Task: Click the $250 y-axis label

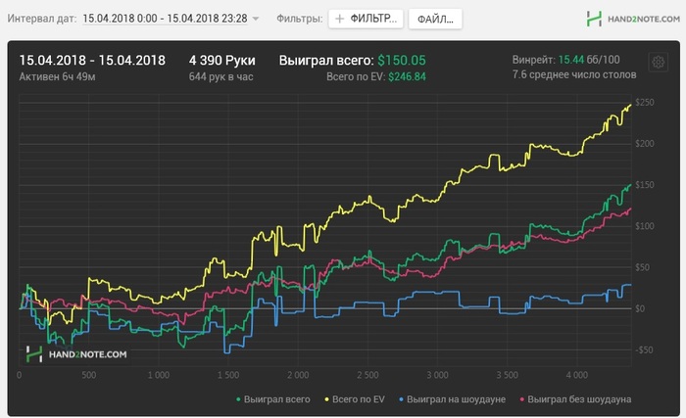Action: click(x=645, y=103)
